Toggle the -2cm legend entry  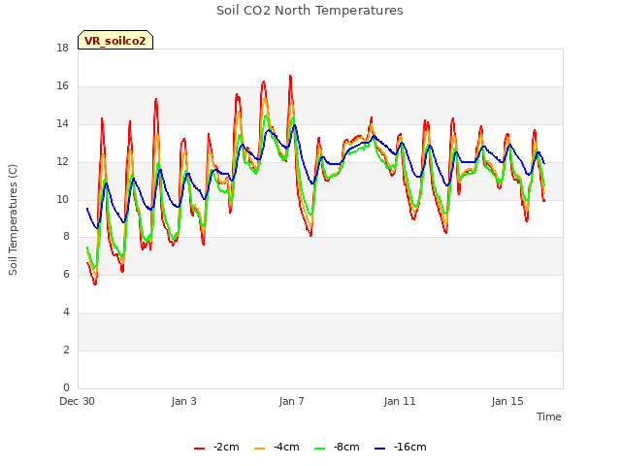point(216,447)
